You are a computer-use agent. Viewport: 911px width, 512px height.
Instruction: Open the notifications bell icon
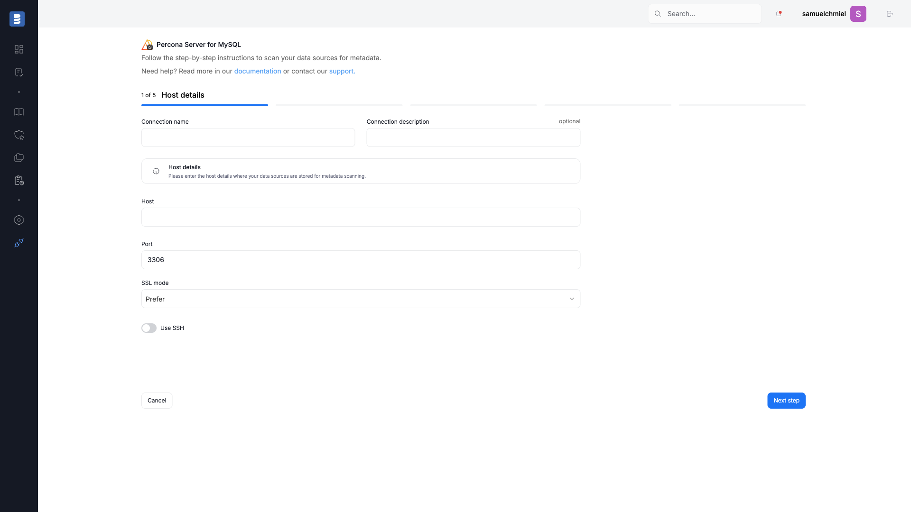click(779, 14)
